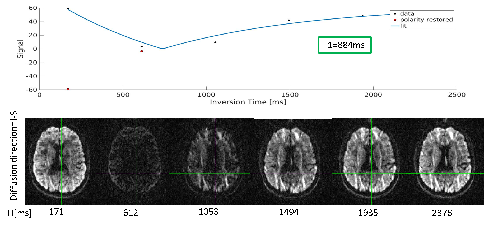Click the red point at signal -60

pos(68,89)
